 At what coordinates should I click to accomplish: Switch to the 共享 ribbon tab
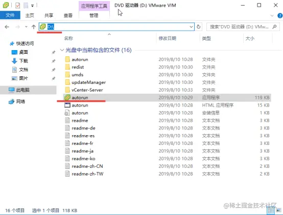tap(49, 15)
